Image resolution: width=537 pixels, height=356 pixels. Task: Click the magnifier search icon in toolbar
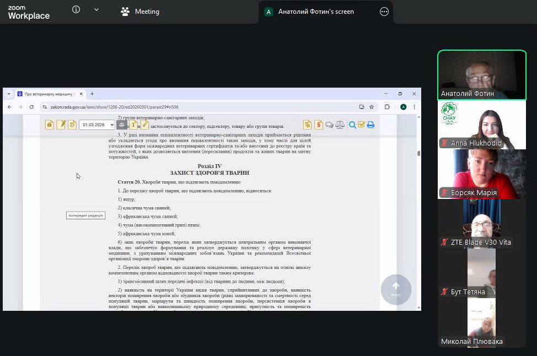coord(352,125)
